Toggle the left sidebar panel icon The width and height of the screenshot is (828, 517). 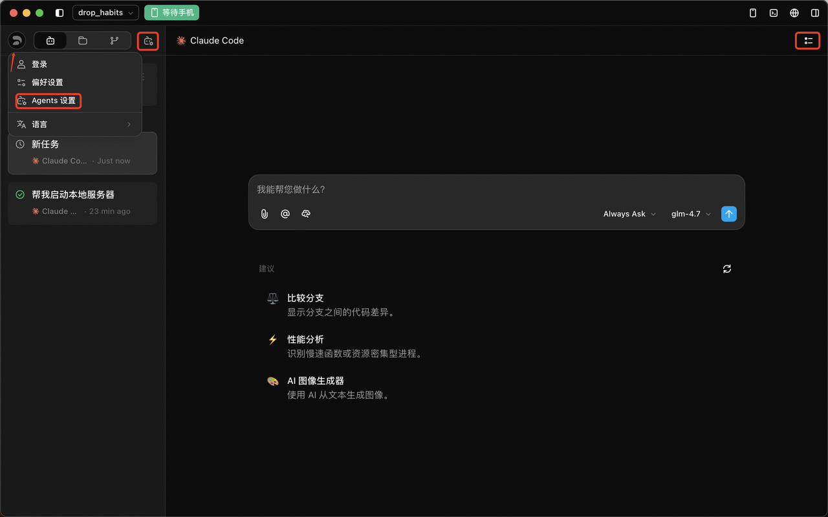click(60, 13)
